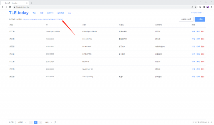Select the LATINSAT A name cell
Screen dimensions: 214x125
[87, 46]
